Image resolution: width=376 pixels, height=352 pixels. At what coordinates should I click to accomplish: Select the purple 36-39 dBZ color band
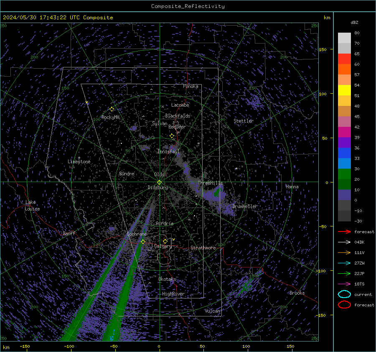[344, 142]
